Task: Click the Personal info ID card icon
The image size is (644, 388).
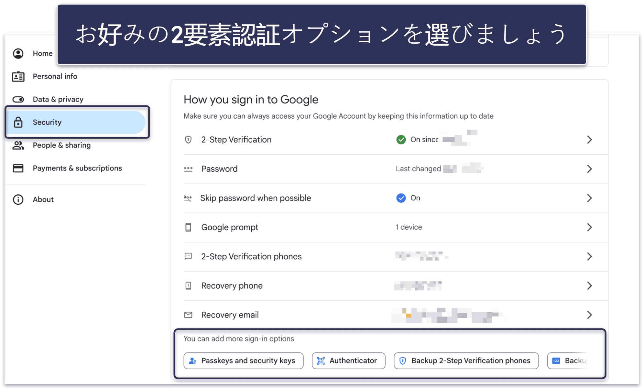Action: click(18, 77)
